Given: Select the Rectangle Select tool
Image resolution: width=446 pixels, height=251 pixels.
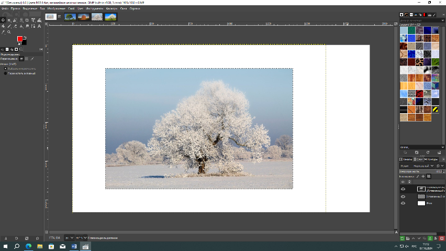Looking at the screenshot, I should pos(9,20).
